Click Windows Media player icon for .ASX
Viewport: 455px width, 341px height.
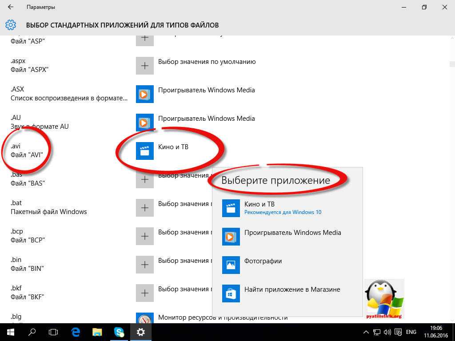point(144,94)
